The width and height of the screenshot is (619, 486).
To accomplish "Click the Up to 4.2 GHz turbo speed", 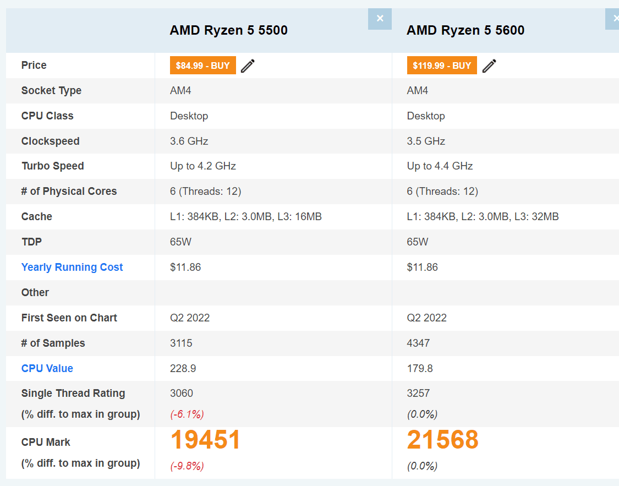I will click(203, 166).
